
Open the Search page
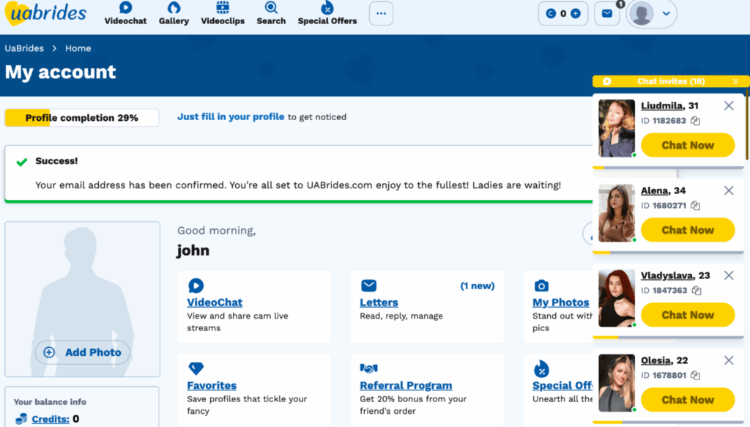271,13
